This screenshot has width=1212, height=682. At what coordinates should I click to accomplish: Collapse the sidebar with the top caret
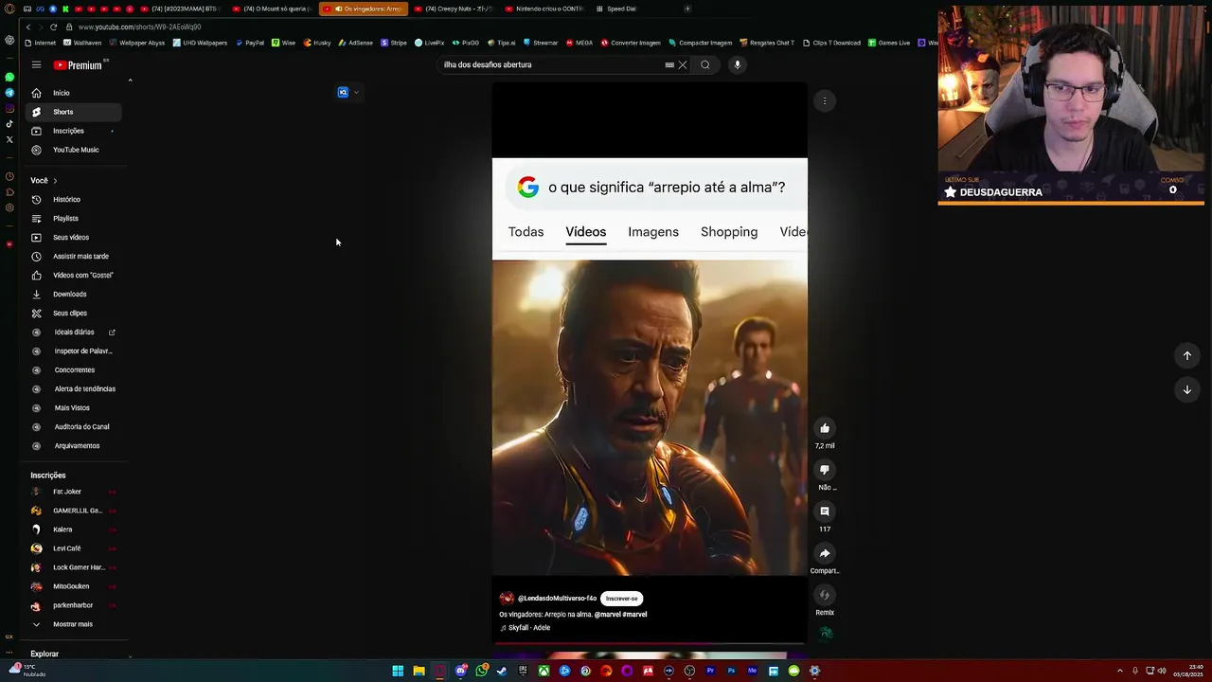point(130,81)
